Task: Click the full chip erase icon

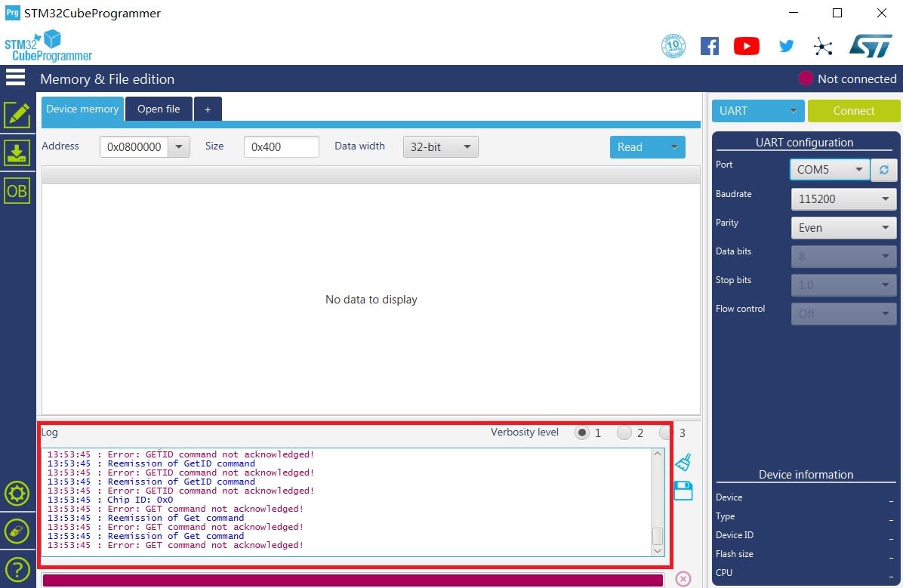Action: 17,531
